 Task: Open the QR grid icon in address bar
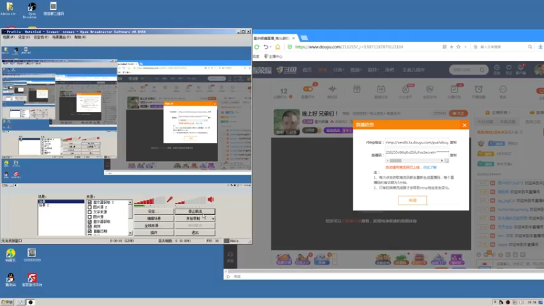point(445,47)
